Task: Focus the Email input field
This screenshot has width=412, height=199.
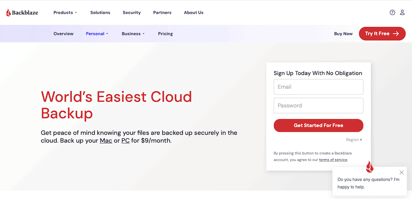Action: [318, 87]
